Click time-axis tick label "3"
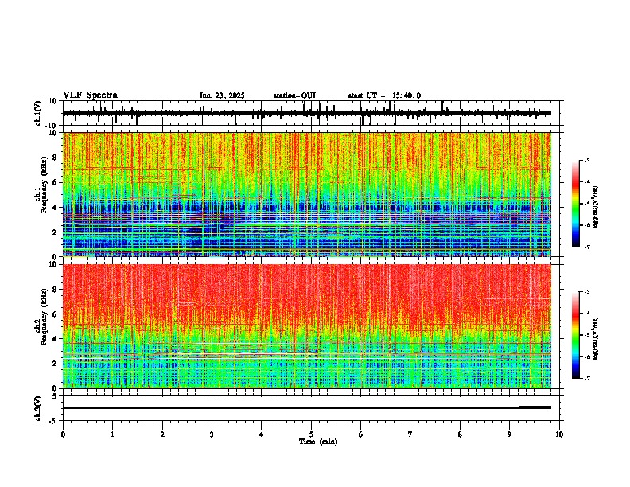 [212, 434]
